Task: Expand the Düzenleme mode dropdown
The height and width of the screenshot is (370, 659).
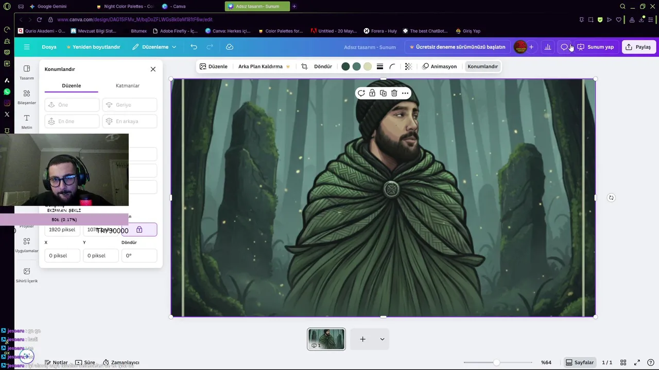Action: click(x=154, y=47)
